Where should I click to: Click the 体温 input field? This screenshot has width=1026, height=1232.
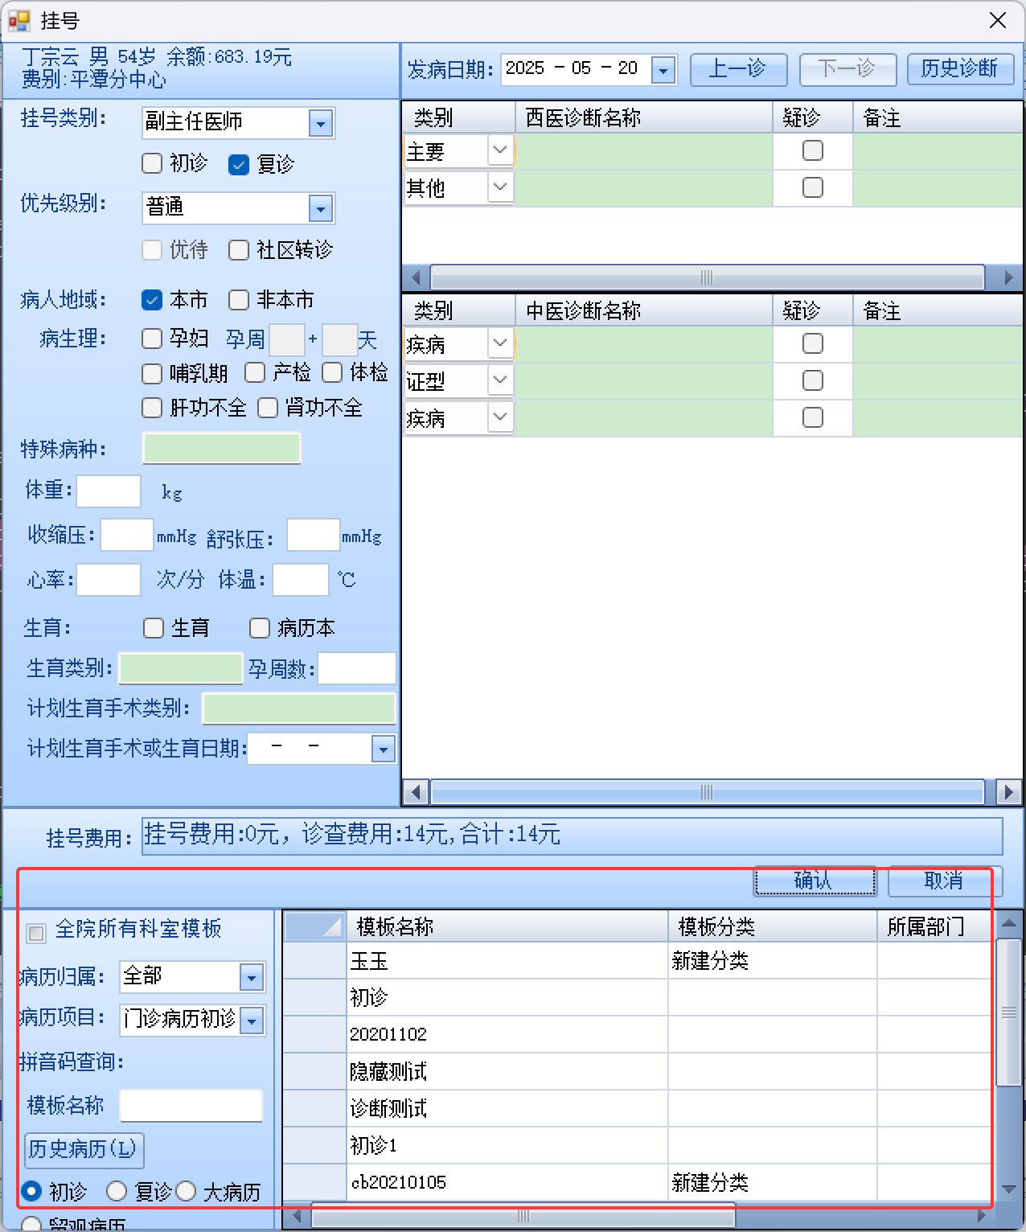pos(301,580)
